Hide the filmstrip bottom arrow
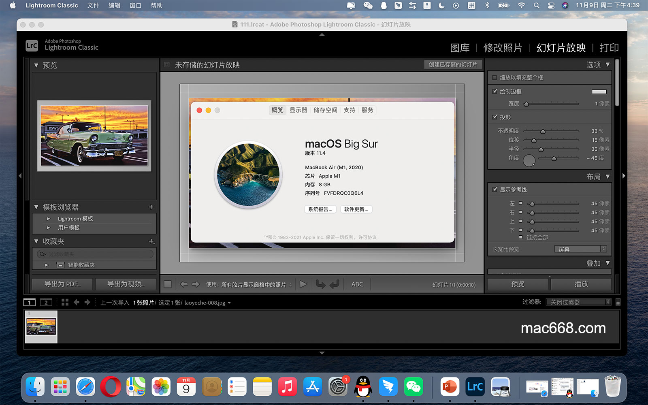 (322, 353)
